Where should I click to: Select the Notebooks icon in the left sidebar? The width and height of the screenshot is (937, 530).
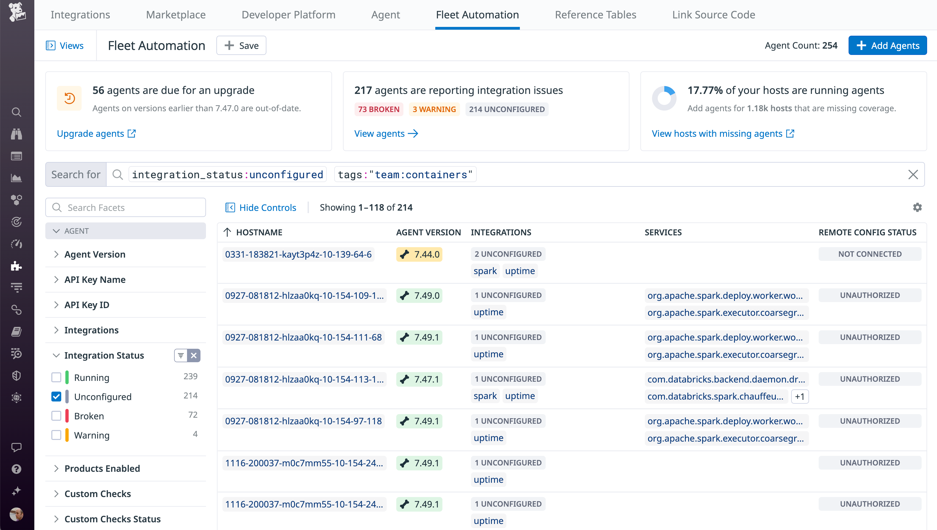click(x=16, y=331)
